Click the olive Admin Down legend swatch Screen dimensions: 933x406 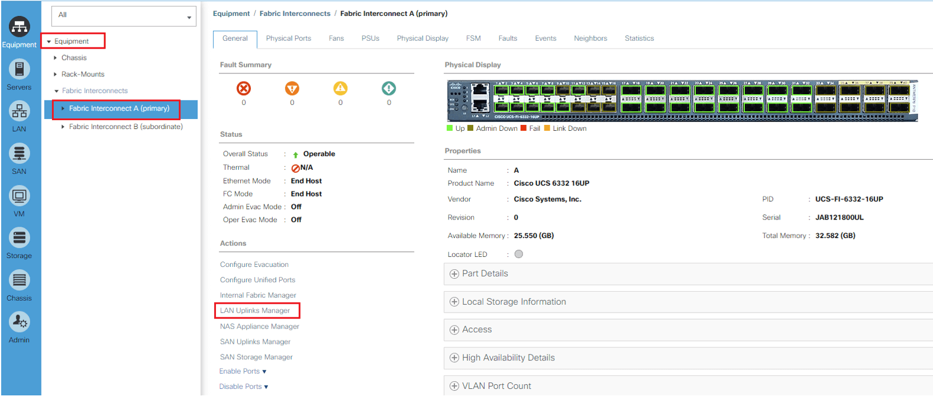(470, 128)
